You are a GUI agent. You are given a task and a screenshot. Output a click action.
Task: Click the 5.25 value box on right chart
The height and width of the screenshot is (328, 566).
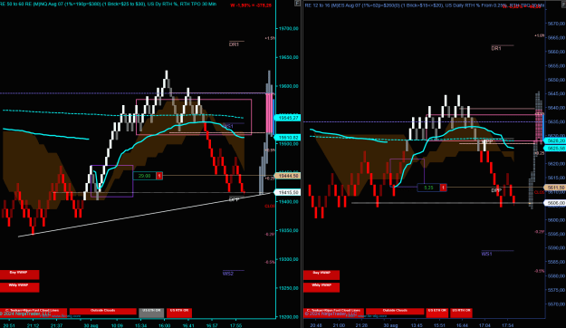[428, 188]
